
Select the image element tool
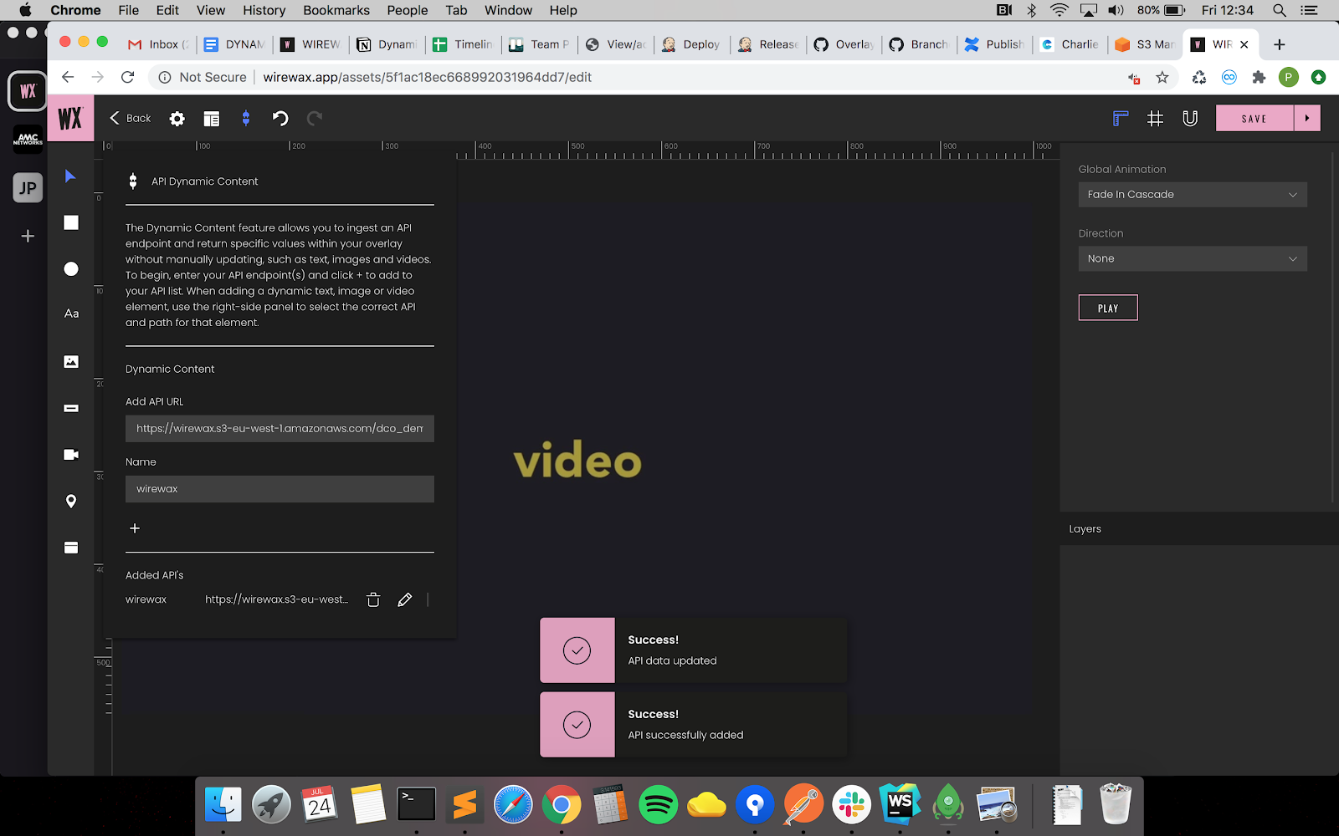[71, 361]
